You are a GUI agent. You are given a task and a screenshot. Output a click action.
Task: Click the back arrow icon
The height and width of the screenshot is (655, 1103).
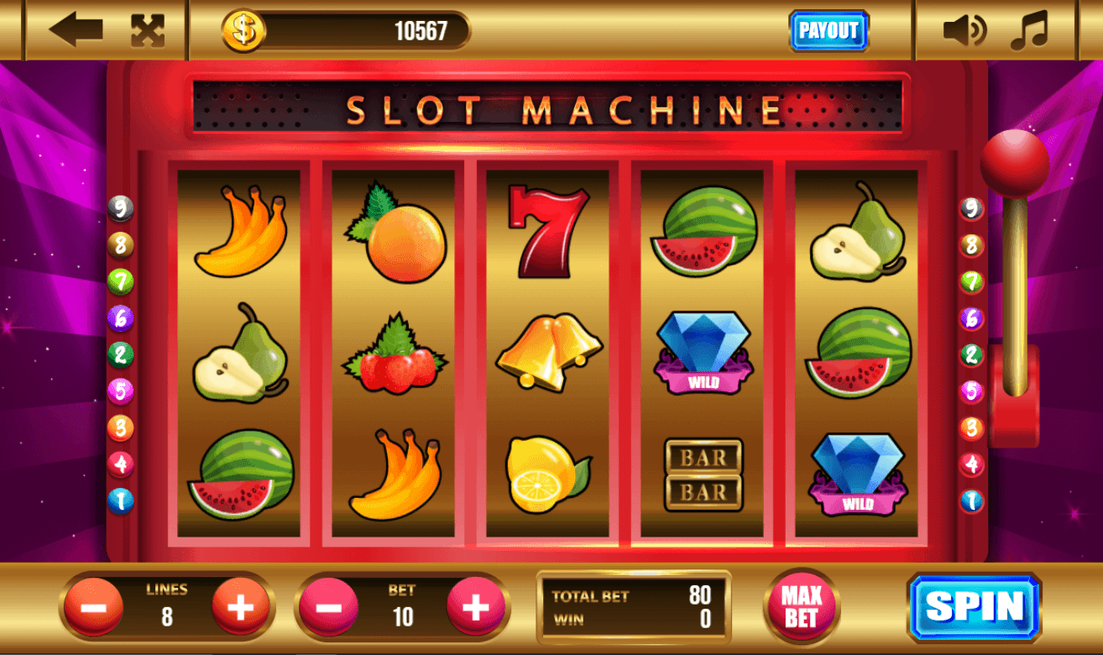[76, 30]
